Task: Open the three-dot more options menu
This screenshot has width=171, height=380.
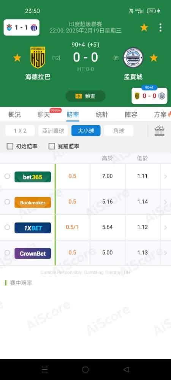Action: click(160, 28)
